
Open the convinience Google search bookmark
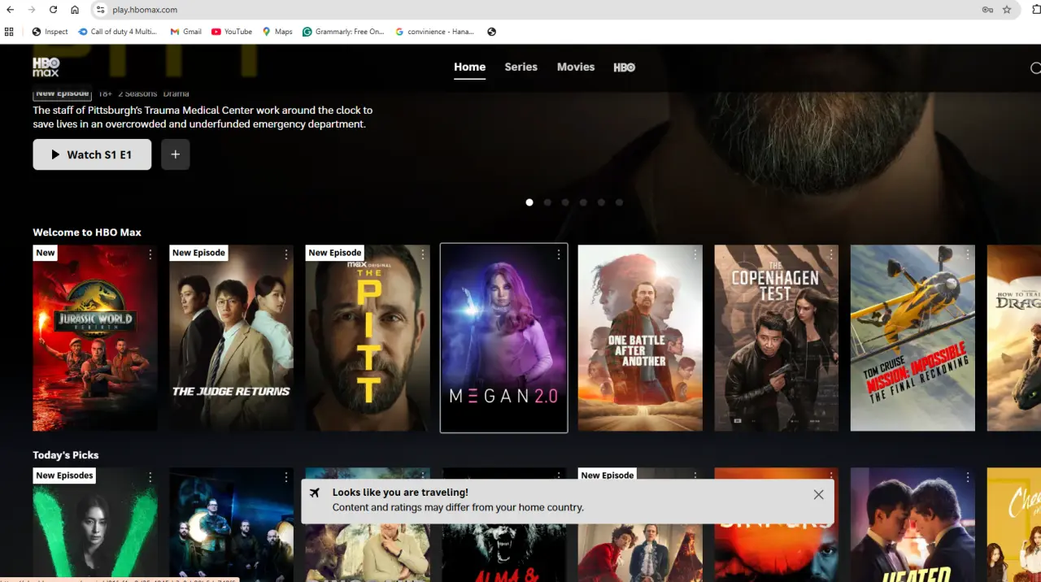(435, 32)
